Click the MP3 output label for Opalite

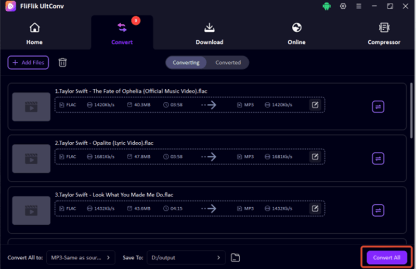(x=249, y=157)
